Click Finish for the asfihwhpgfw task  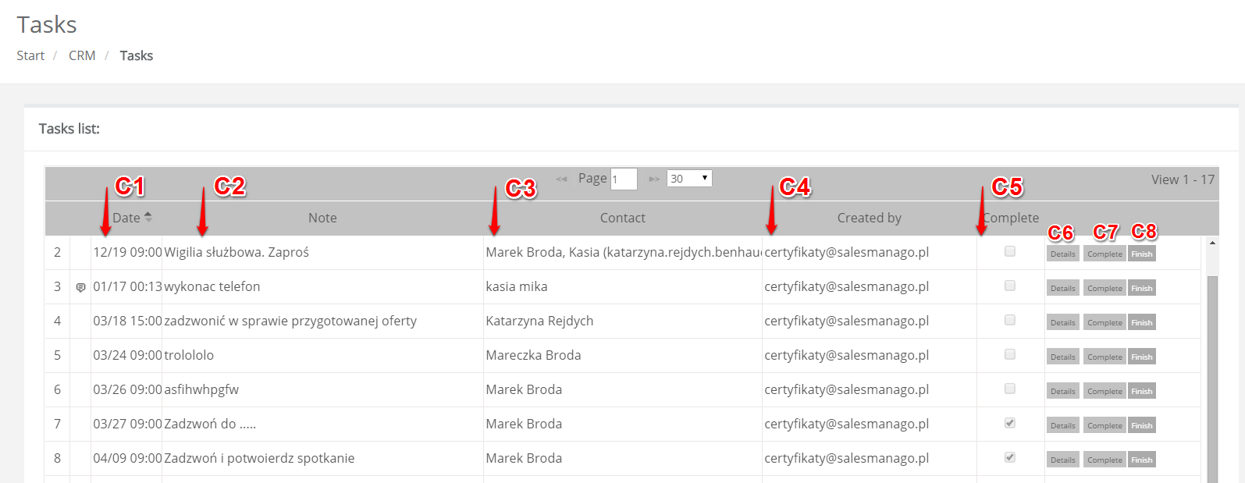[1142, 392]
